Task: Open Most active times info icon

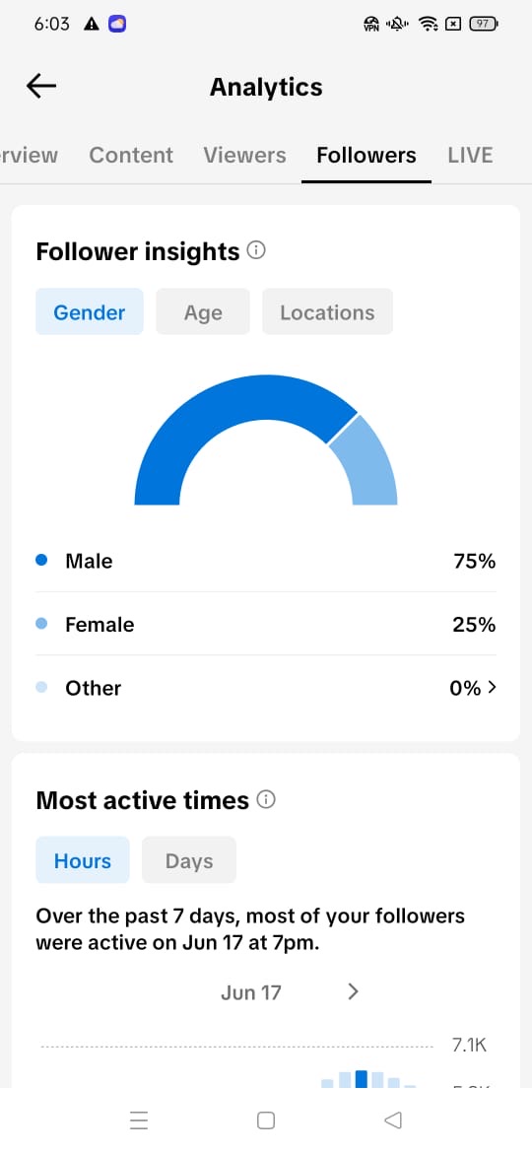Action: (266, 799)
